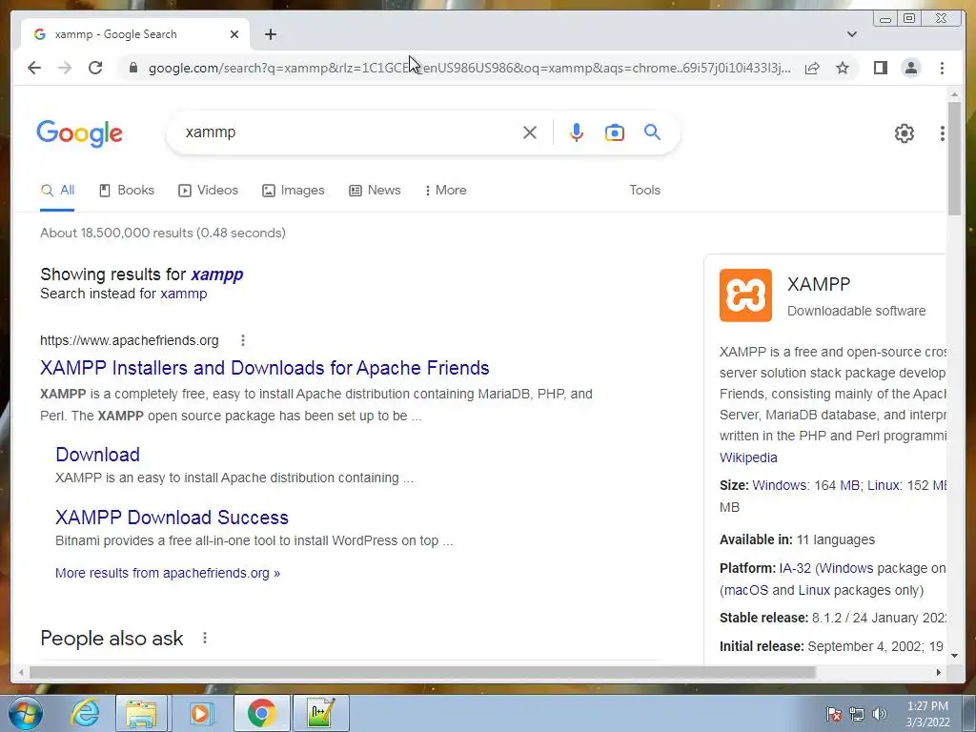Open the Wikipedia link in knowledge panel
The width and height of the screenshot is (976, 732).
[748, 457]
